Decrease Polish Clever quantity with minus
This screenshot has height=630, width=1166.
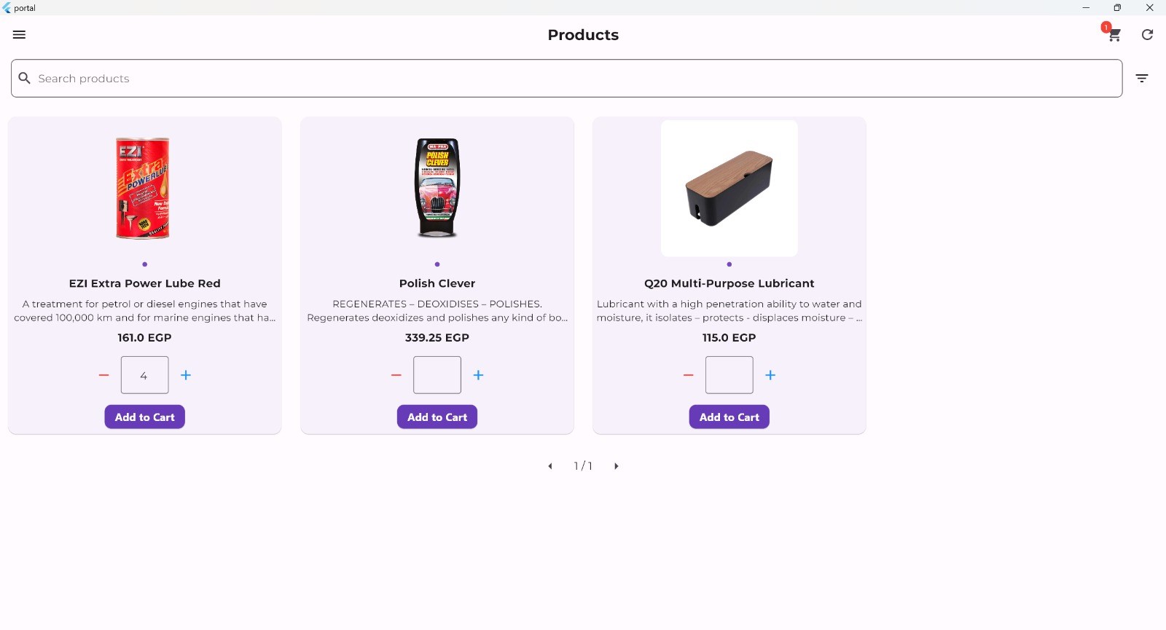[x=396, y=375]
